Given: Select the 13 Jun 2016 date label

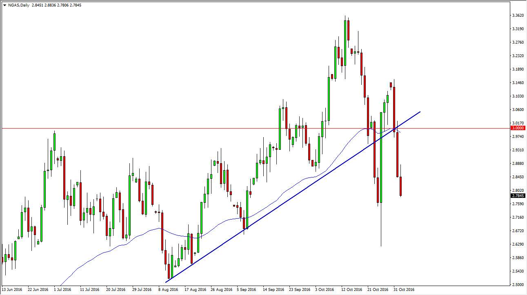Looking at the screenshot, I should point(12,290).
